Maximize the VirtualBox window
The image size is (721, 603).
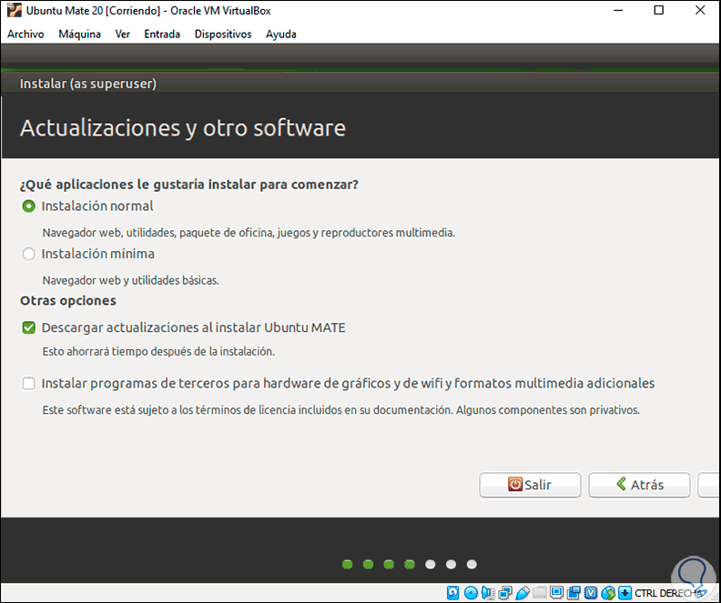[659, 10]
